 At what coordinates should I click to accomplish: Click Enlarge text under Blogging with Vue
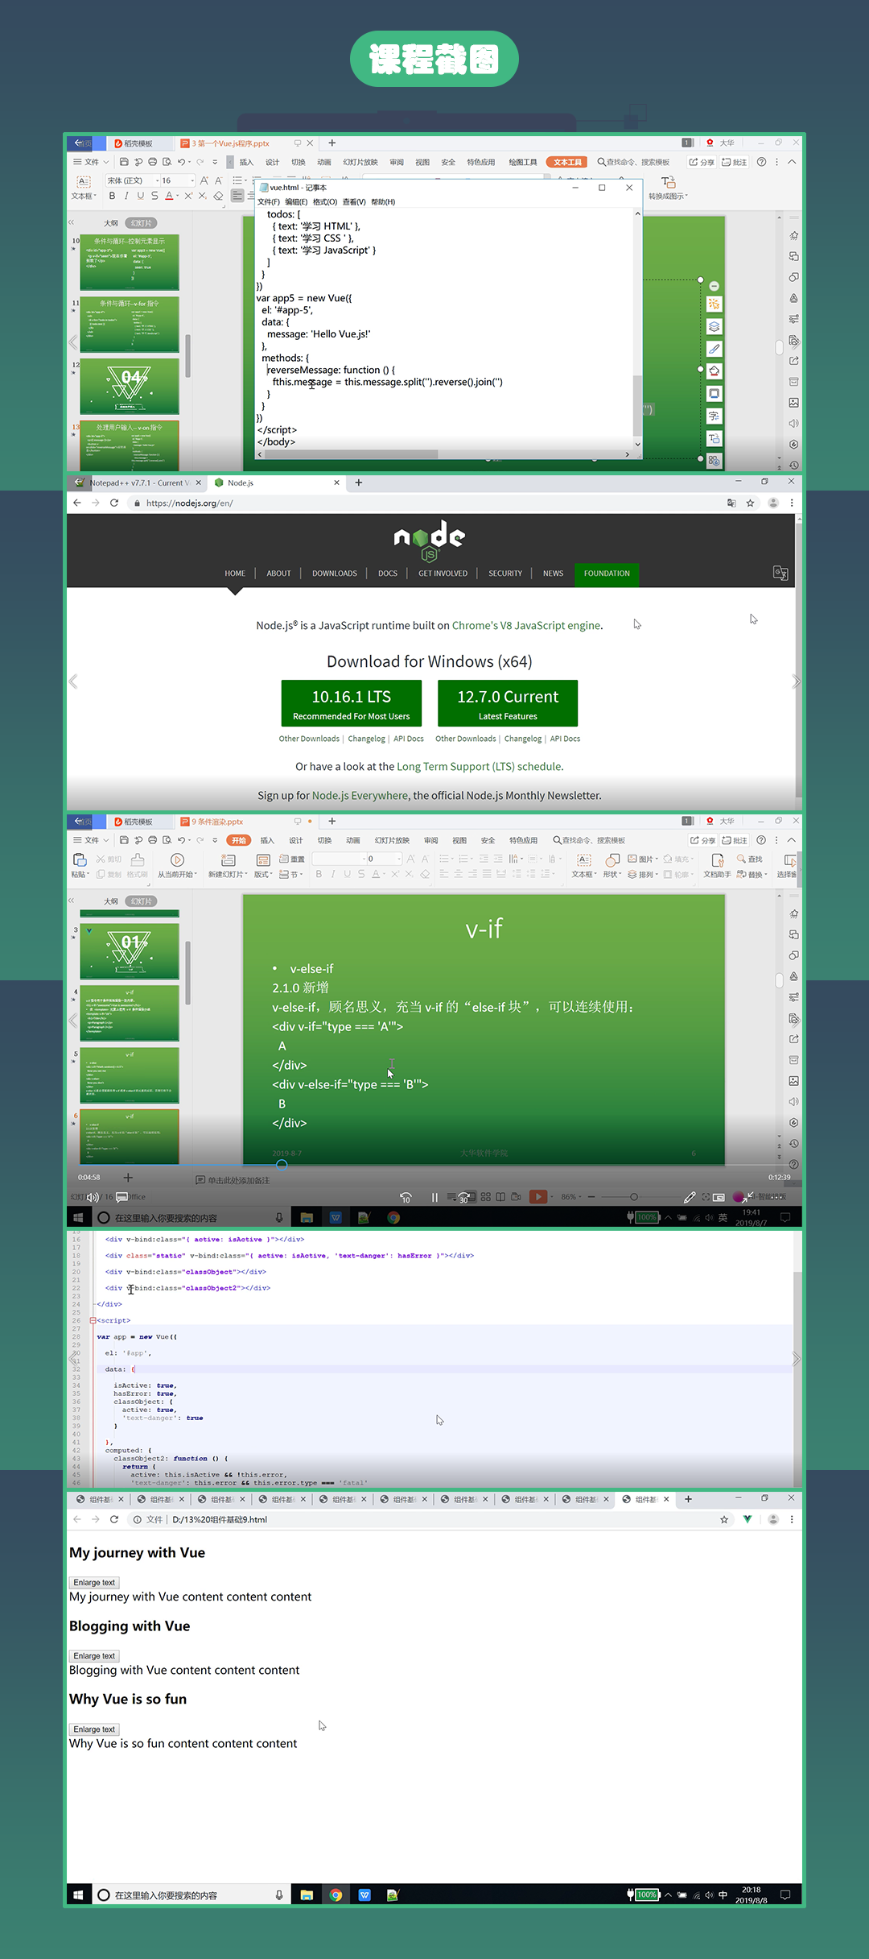[x=94, y=1655]
